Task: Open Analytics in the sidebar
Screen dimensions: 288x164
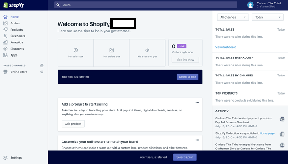Action: (17, 42)
